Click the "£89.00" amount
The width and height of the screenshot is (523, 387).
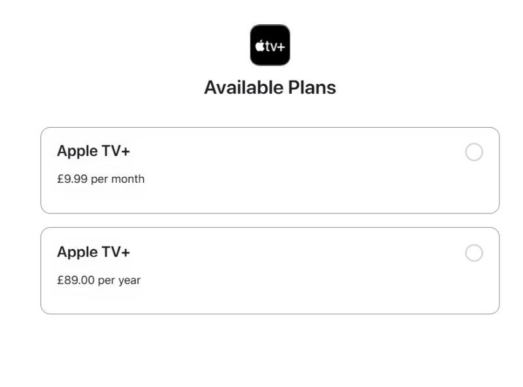tap(76, 280)
